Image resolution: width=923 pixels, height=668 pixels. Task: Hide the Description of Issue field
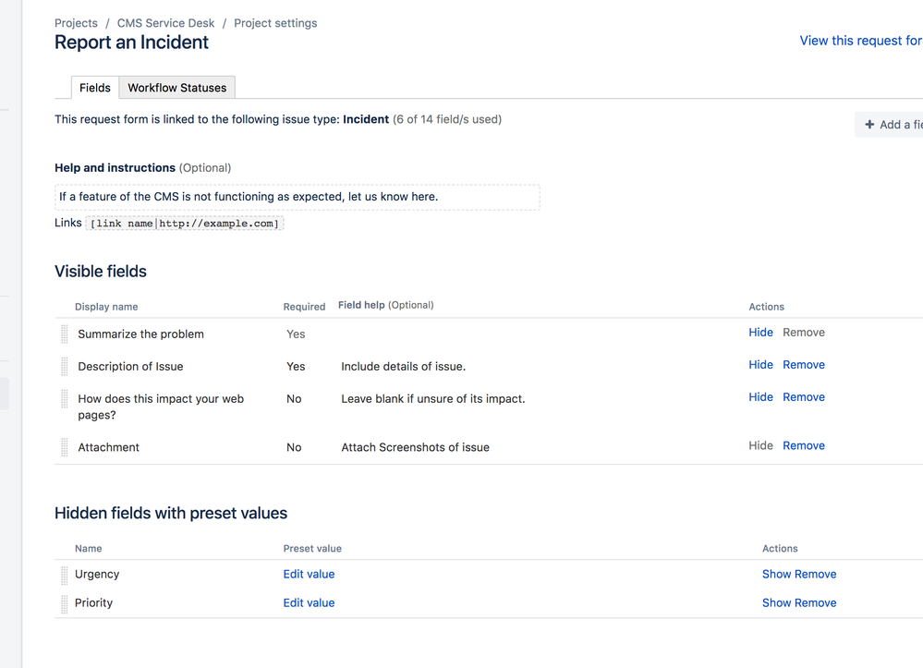(x=760, y=365)
